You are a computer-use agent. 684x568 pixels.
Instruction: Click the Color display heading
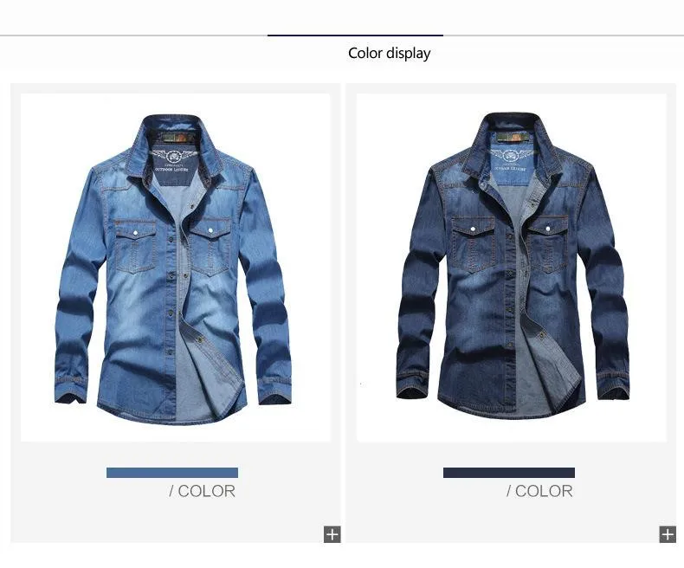(x=389, y=53)
